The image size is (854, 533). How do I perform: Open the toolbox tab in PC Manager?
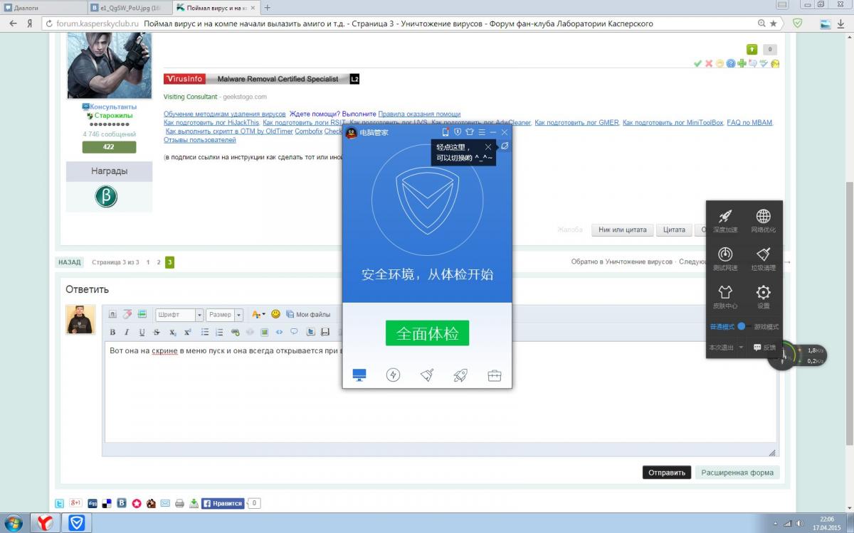point(495,375)
